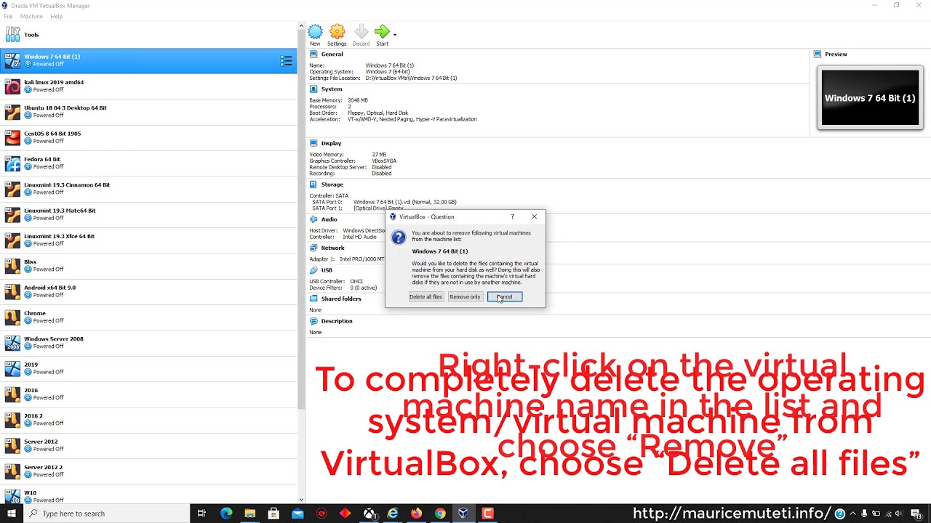This screenshot has height=523, width=931.
Task: Select Android x64 Bit 9.0 machine
Action: [148, 291]
